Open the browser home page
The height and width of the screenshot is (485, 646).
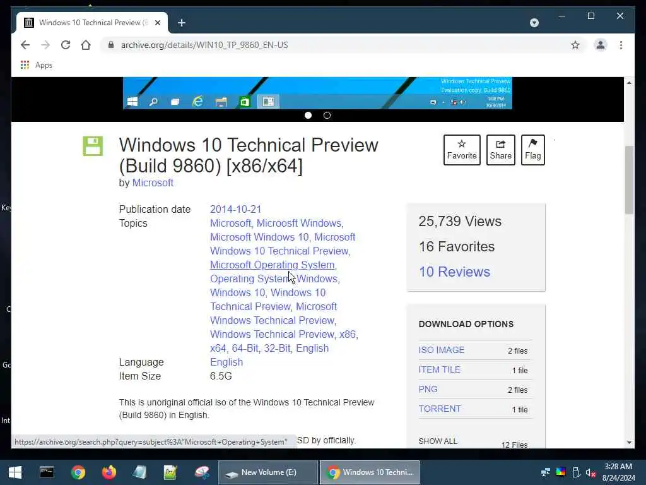pyautogui.click(x=86, y=45)
